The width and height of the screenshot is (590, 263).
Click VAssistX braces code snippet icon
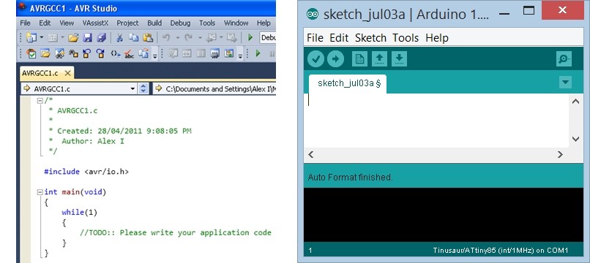point(116,54)
